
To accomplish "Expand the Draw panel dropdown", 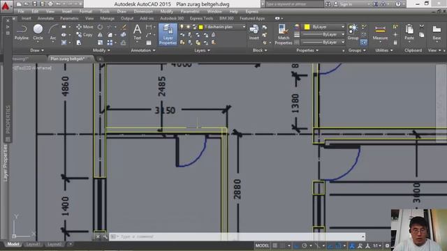I will point(37,50).
